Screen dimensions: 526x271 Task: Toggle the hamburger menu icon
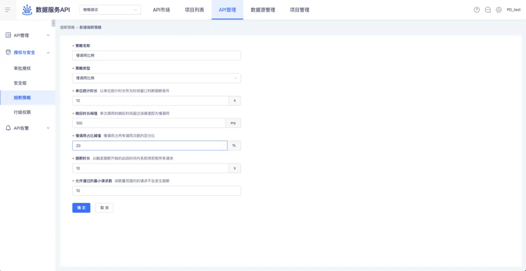(8, 10)
